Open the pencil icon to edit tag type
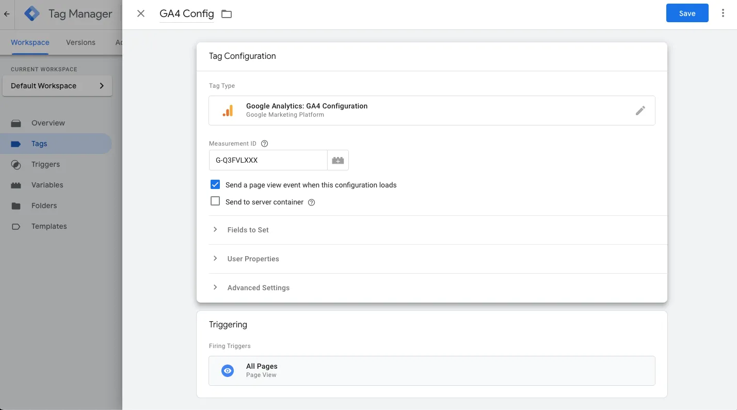Viewport: 737px width, 410px height. coord(640,110)
